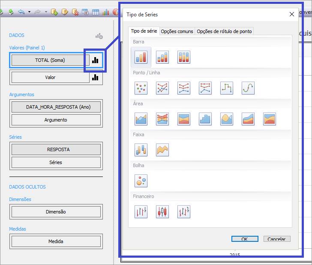The height and width of the screenshot is (265, 312).
Task: Click the RESPOSTA series data item
Action: (56, 149)
